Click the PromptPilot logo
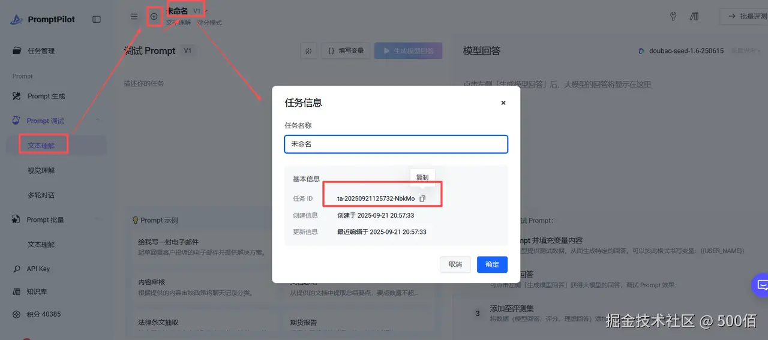Image resolution: width=768 pixels, height=340 pixels. [43, 19]
